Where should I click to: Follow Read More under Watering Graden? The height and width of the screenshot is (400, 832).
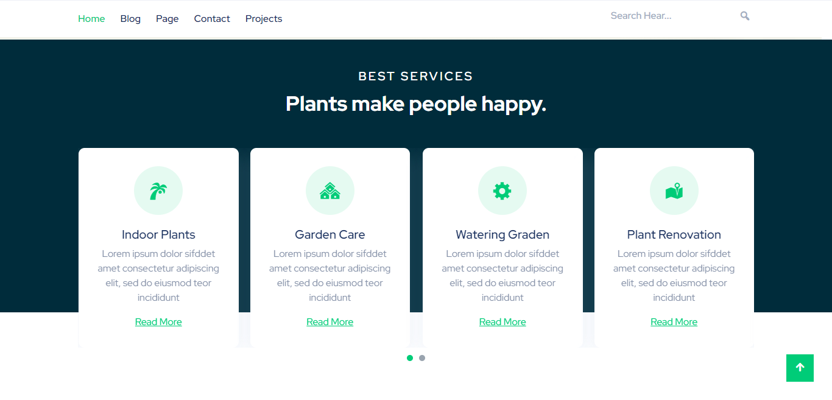click(x=502, y=322)
